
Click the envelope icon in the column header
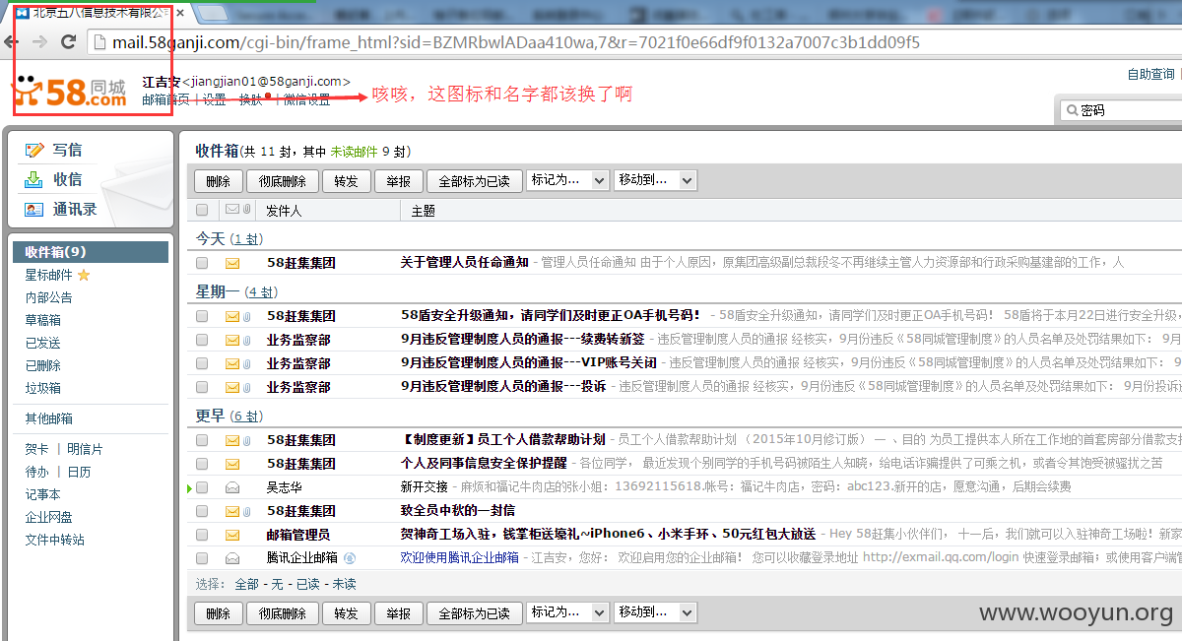232,210
